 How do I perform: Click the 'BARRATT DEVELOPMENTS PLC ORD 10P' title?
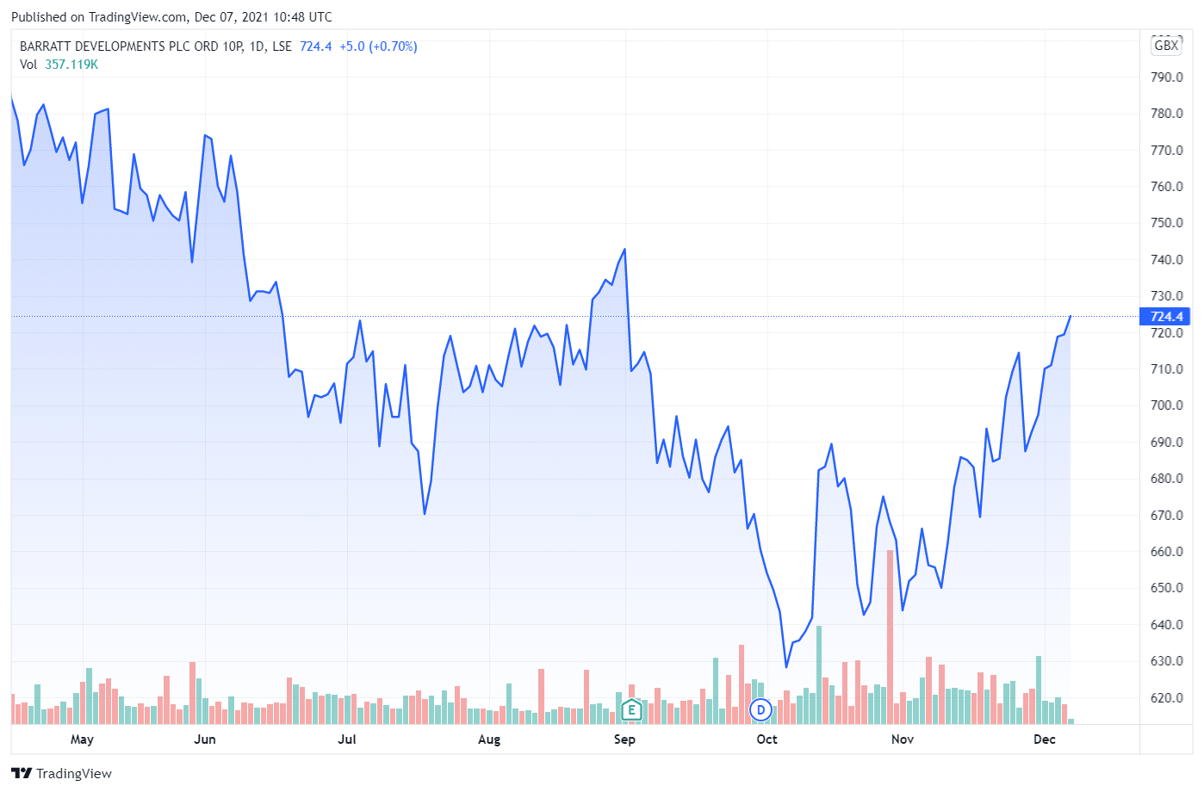[x=132, y=46]
